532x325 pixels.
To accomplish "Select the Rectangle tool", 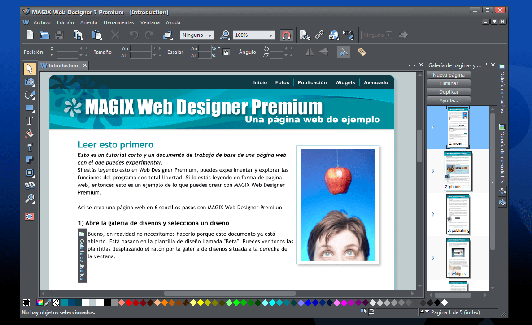I will (x=30, y=108).
